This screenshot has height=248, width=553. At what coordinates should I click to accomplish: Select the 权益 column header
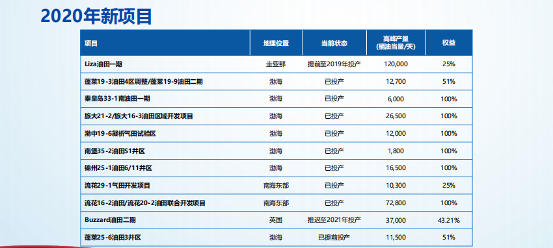tap(449, 43)
